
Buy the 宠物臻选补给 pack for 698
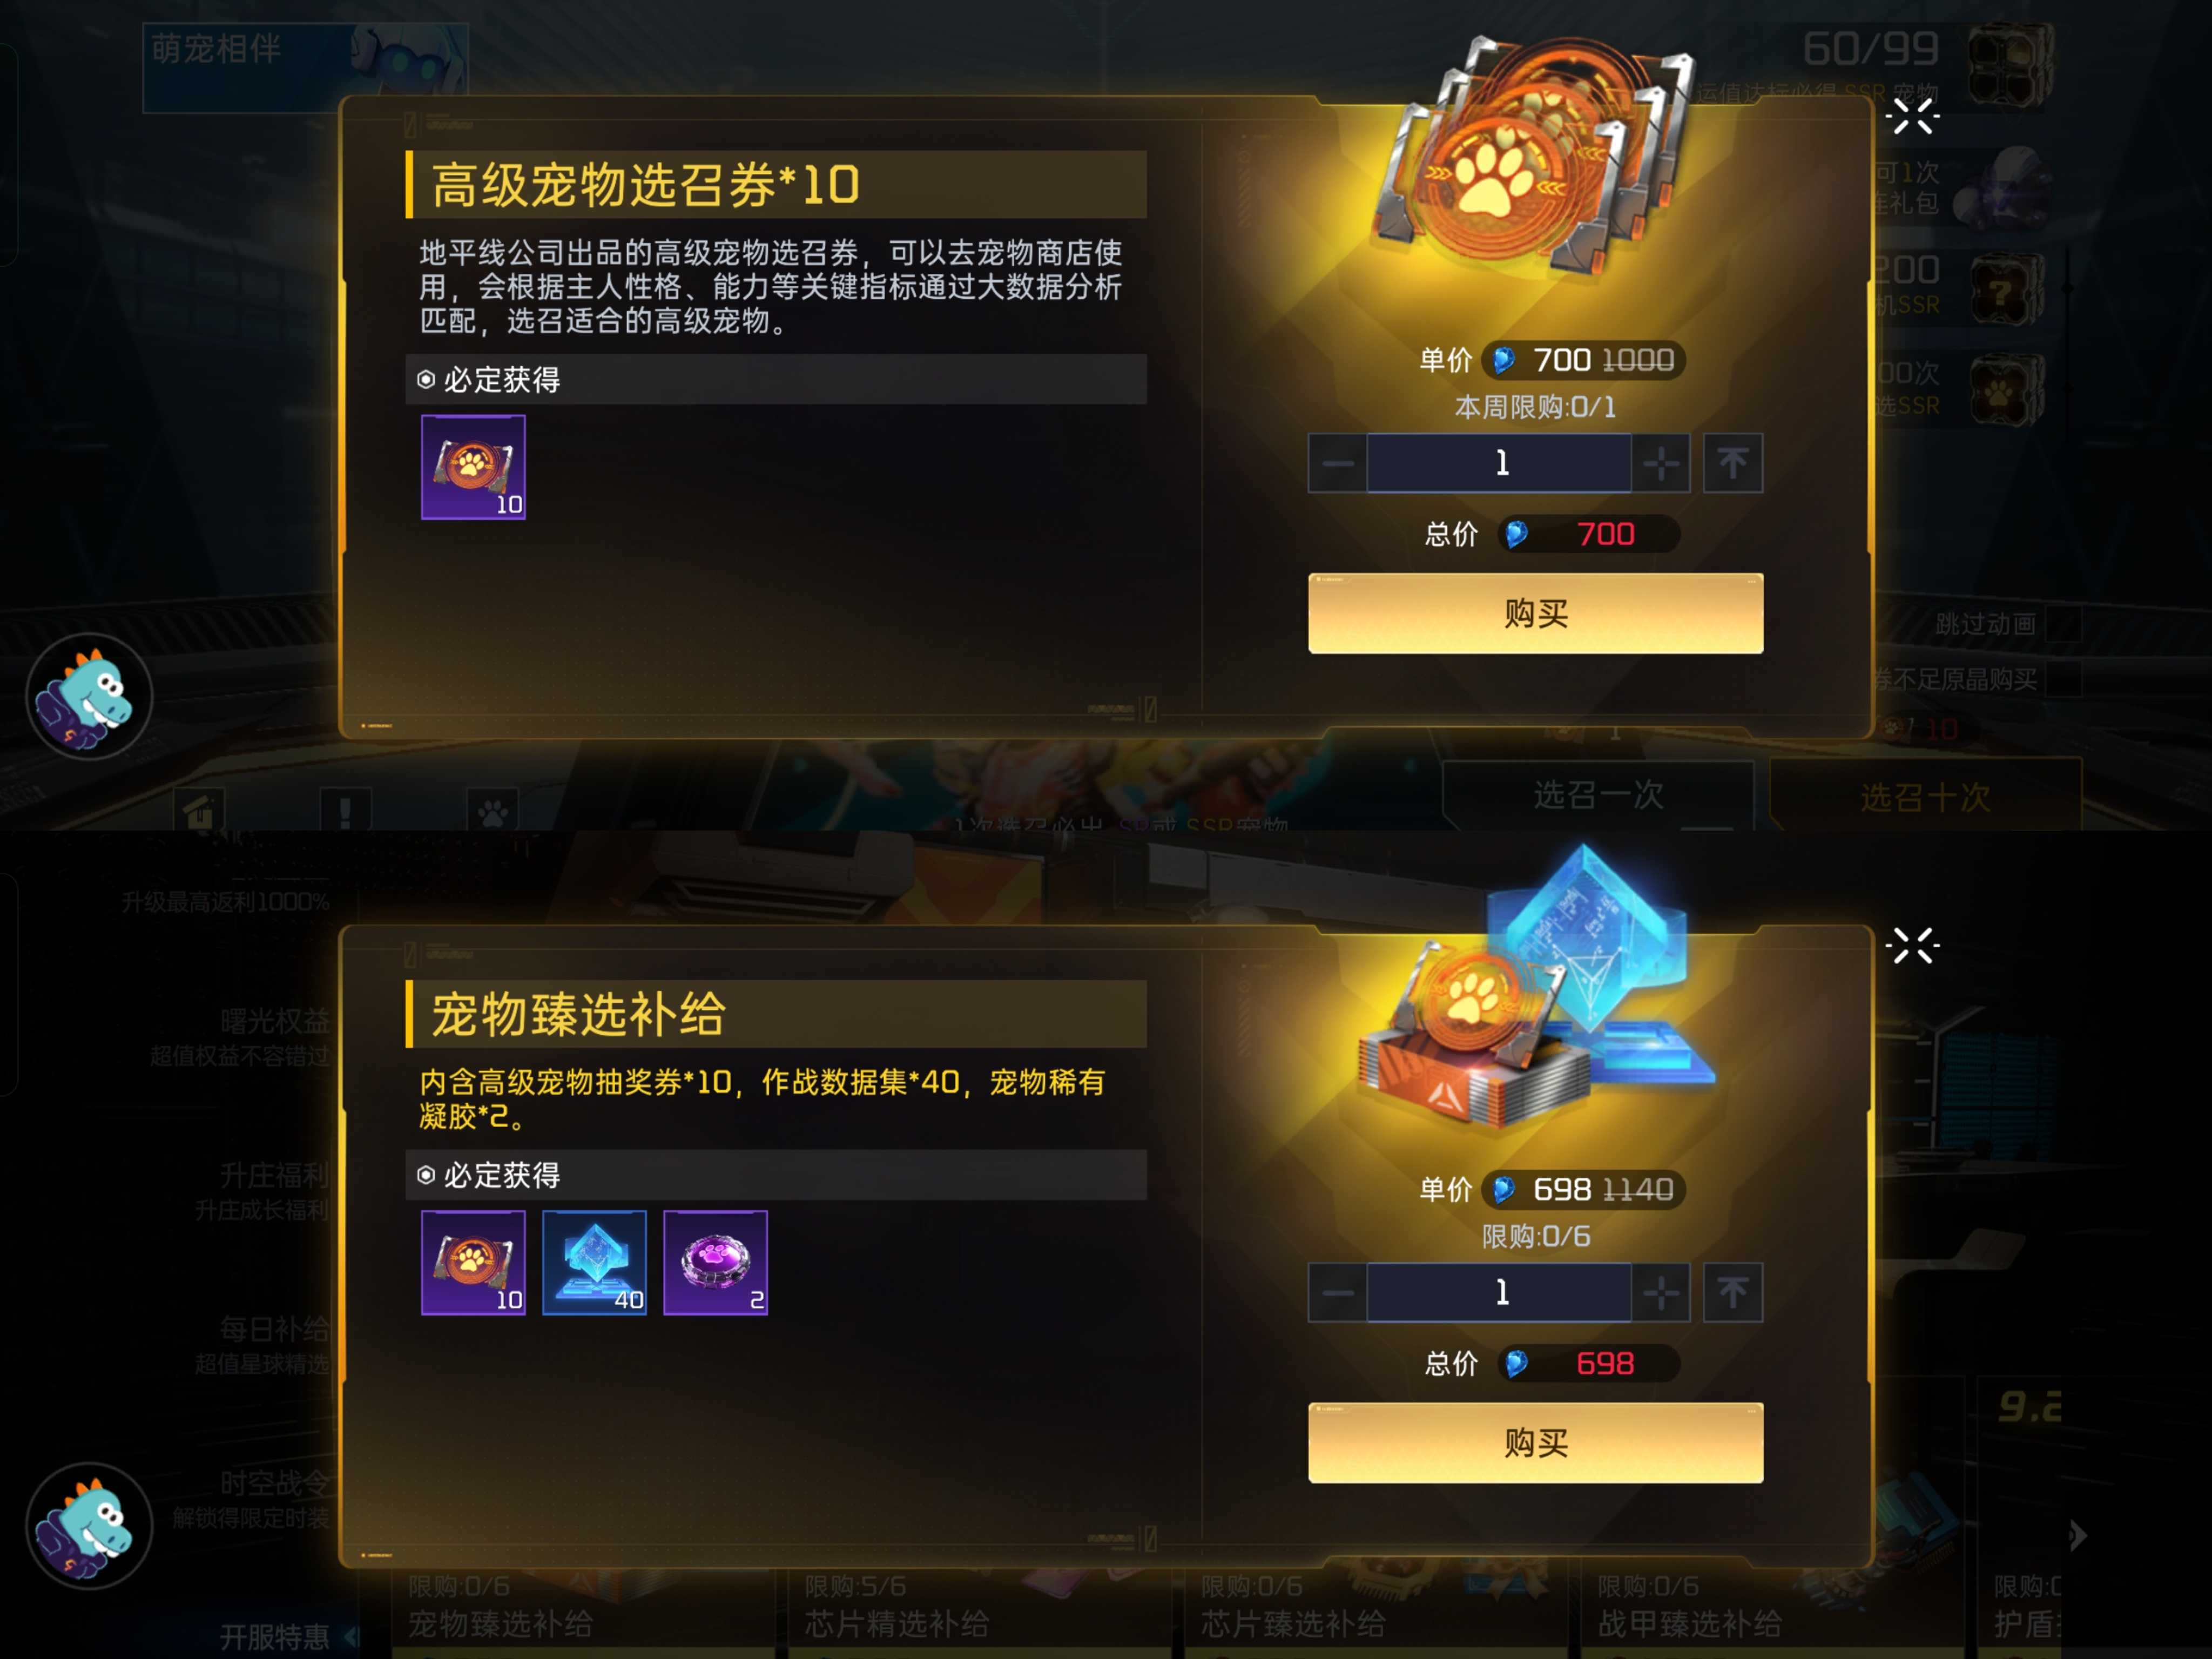(x=1535, y=1442)
